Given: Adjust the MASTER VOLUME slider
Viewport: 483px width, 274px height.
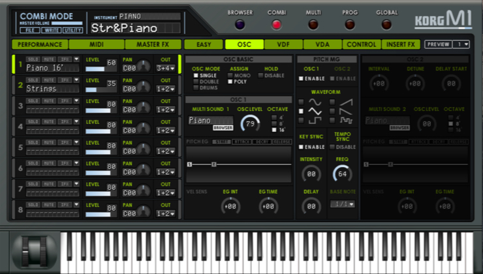Looking at the screenshot, I should click(x=67, y=23).
